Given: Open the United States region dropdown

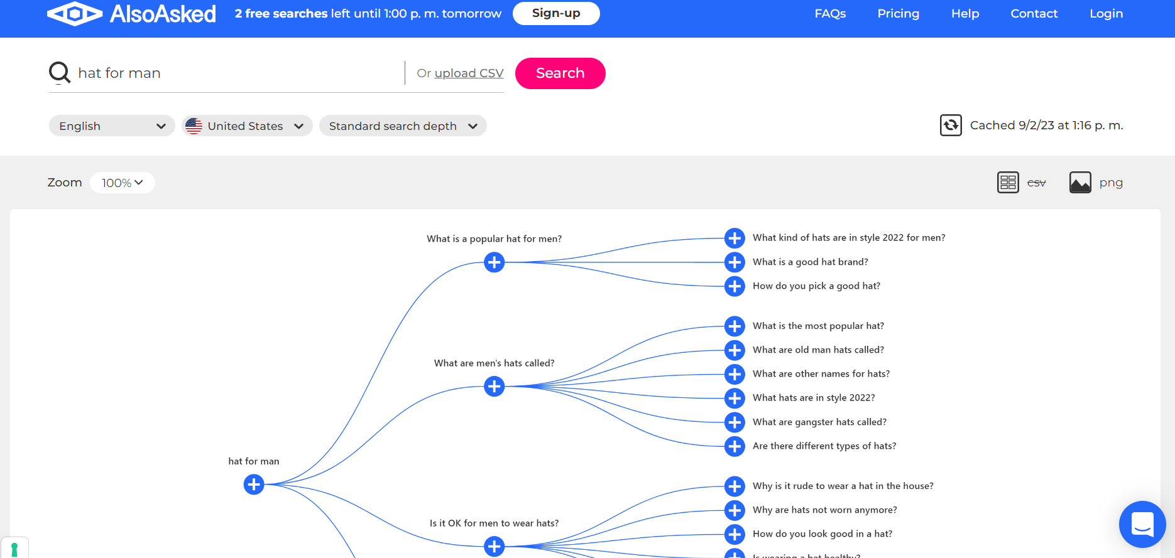Looking at the screenshot, I should click(247, 126).
